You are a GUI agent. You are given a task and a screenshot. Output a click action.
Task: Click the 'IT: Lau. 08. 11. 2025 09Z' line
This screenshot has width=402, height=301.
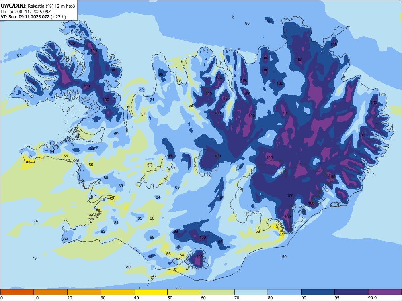click(26, 12)
